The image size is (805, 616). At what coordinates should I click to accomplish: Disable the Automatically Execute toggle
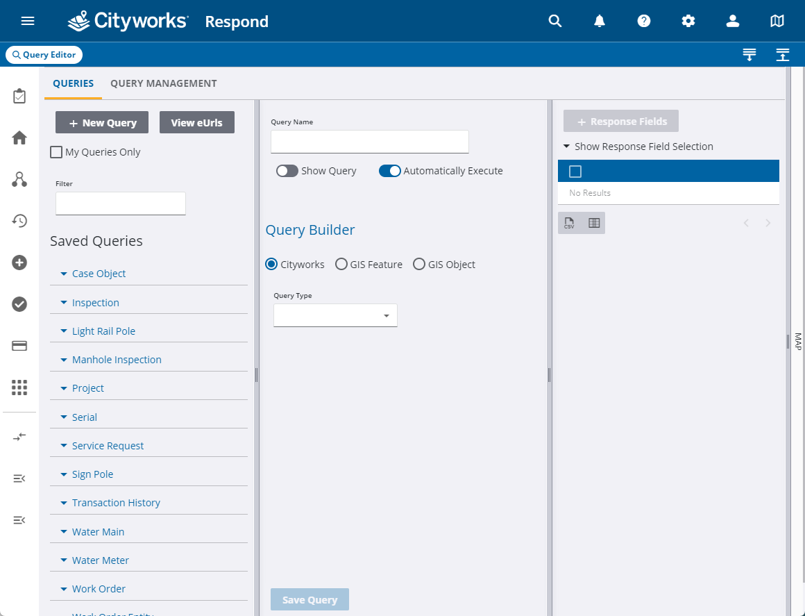pos(390,171)
